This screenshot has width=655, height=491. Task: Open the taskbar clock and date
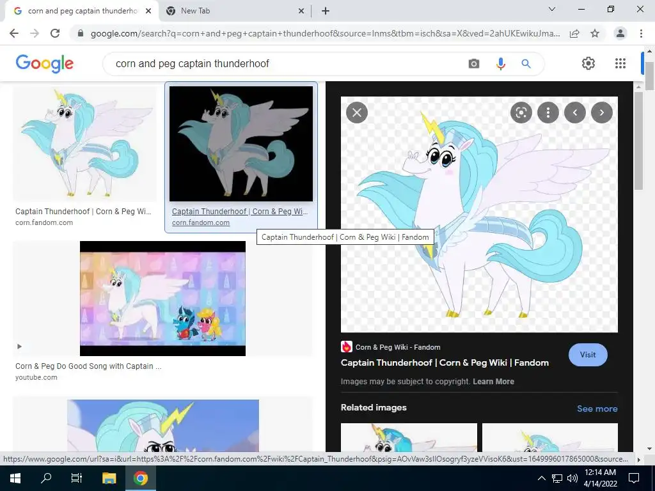[600, 478]
